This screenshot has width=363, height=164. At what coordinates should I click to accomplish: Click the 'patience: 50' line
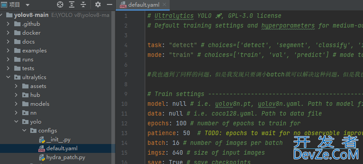tap(255, 133)
